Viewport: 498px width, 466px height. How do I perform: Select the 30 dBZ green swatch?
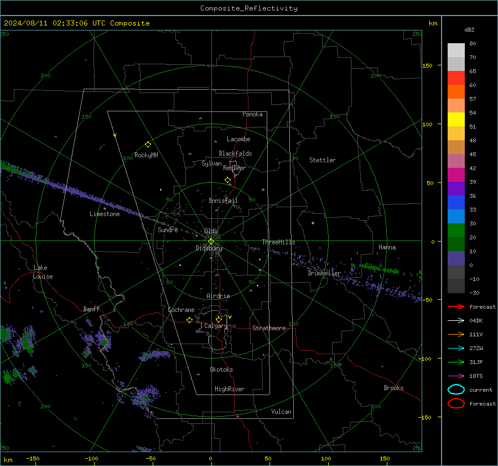pos(456,230)
